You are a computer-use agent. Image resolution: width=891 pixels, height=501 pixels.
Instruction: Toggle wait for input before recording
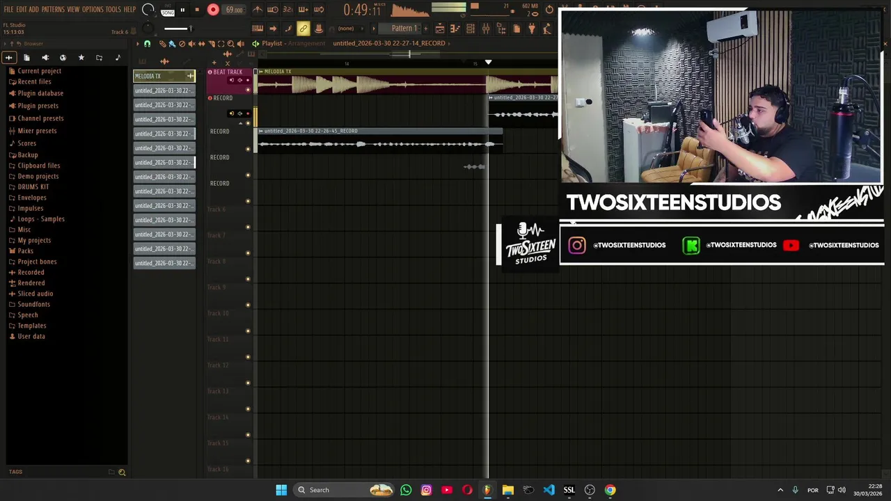pos(273,10)
